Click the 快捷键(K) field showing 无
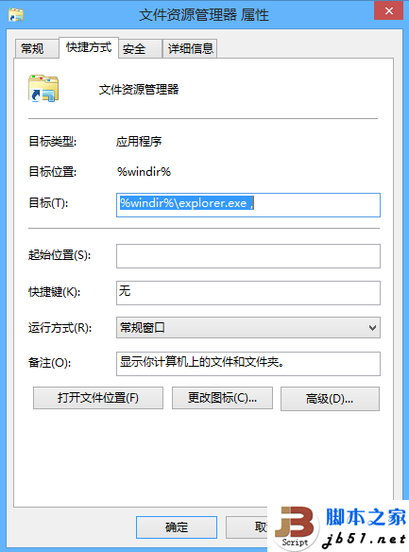This screenshot has width=409, height=552. click(248, 293)
